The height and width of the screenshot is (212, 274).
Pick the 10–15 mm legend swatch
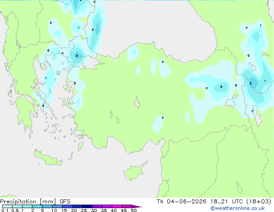pyautogui.click(x=57, y=206)
